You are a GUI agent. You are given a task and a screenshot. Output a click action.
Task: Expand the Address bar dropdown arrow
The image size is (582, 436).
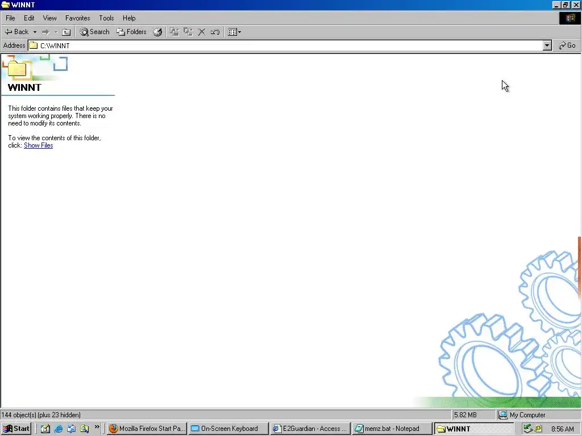(547, 45)
